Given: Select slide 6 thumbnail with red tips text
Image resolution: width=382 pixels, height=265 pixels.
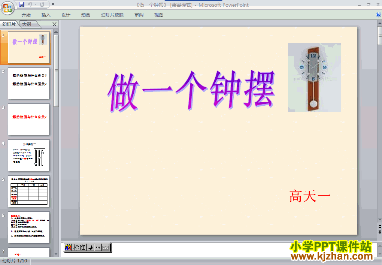Looking at the screenshot, I should 29,228.
